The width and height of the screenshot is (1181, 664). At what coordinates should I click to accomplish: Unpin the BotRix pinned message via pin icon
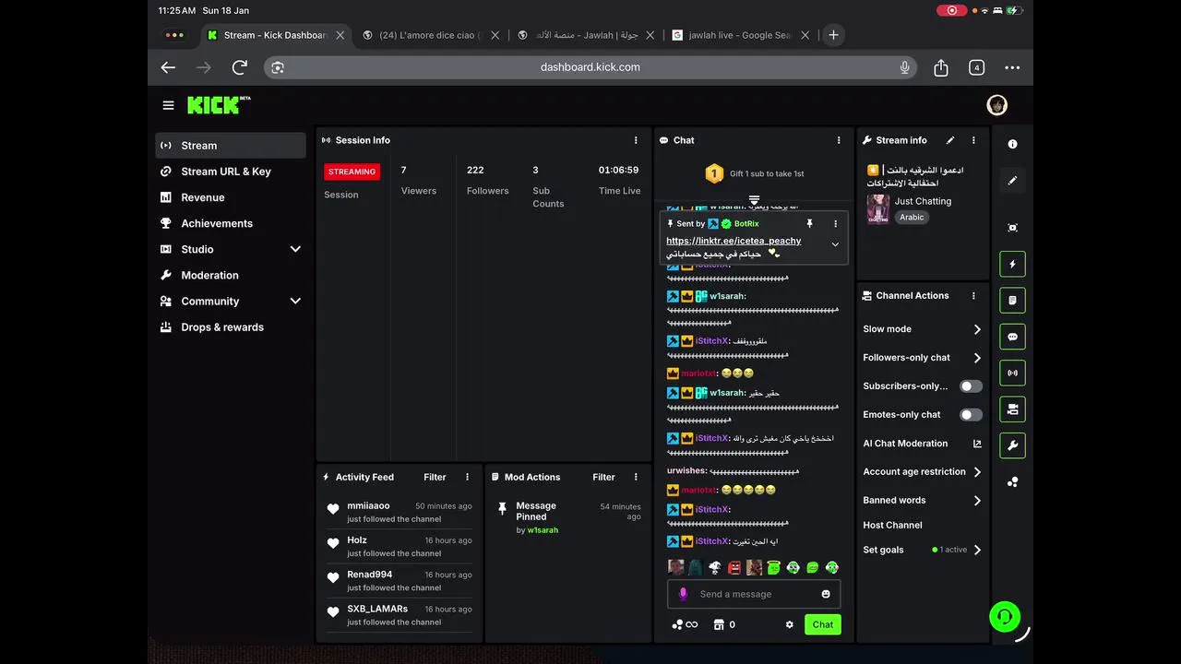[x=810, y=223]
